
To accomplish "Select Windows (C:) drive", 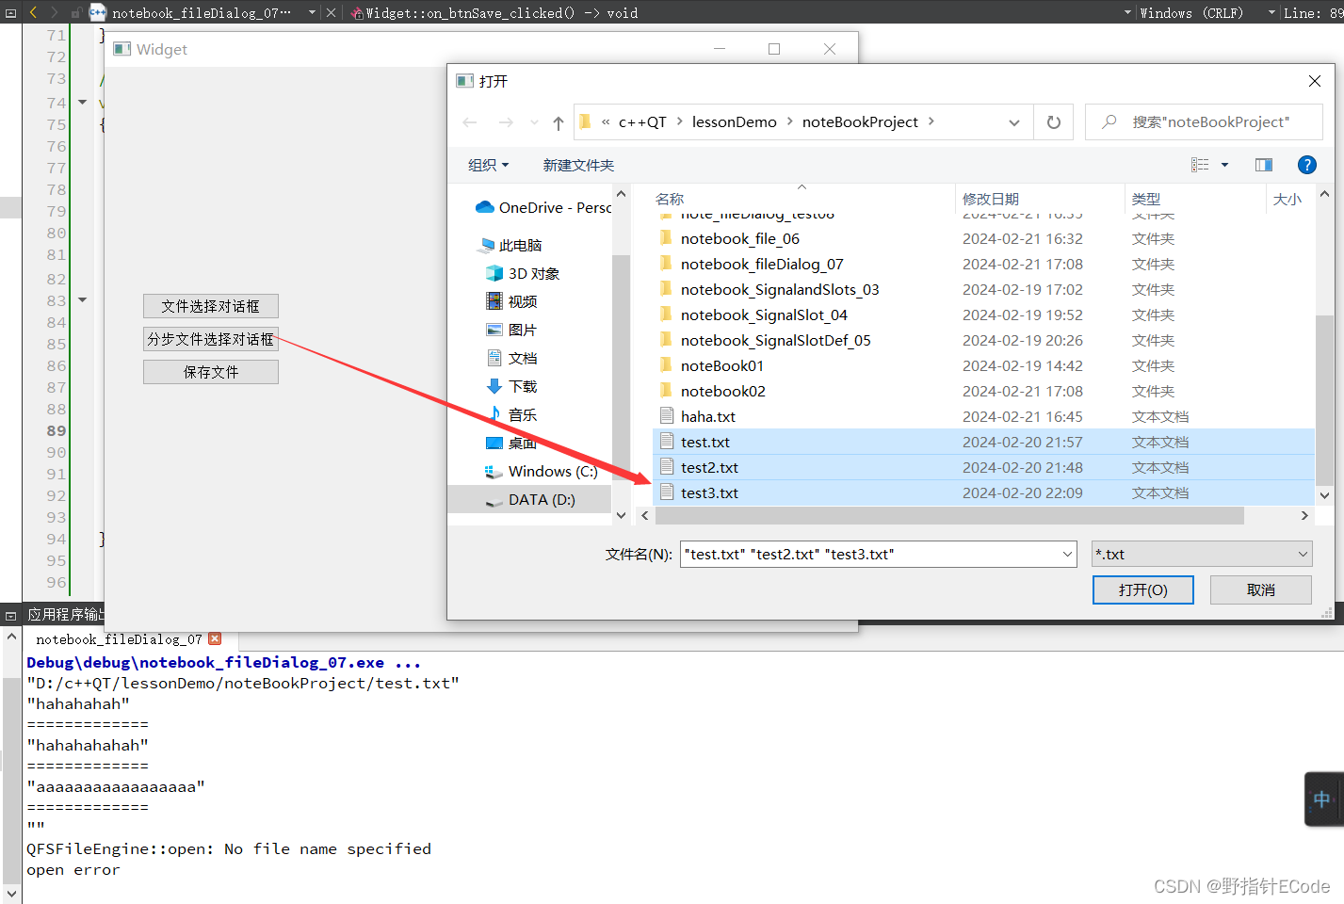I will coord(542,471).
